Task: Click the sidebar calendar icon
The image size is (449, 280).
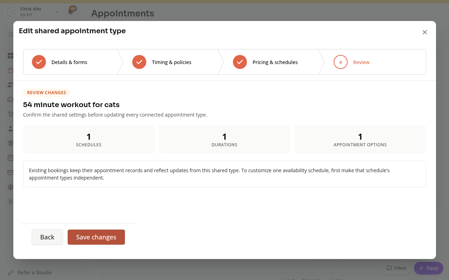Action: pos(10,70)
